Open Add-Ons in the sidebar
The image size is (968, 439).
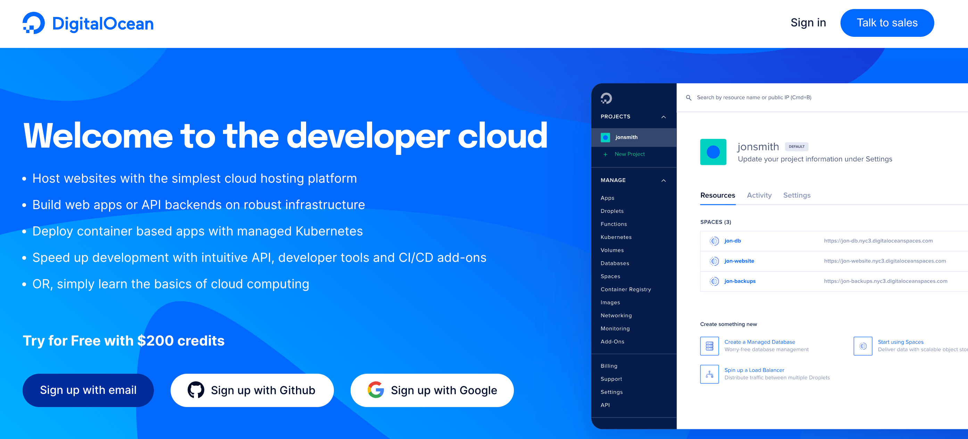tap(612, 342)
